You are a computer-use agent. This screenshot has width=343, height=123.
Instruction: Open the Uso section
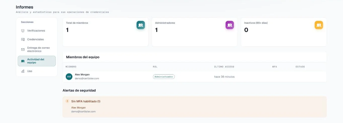point(36,71)
